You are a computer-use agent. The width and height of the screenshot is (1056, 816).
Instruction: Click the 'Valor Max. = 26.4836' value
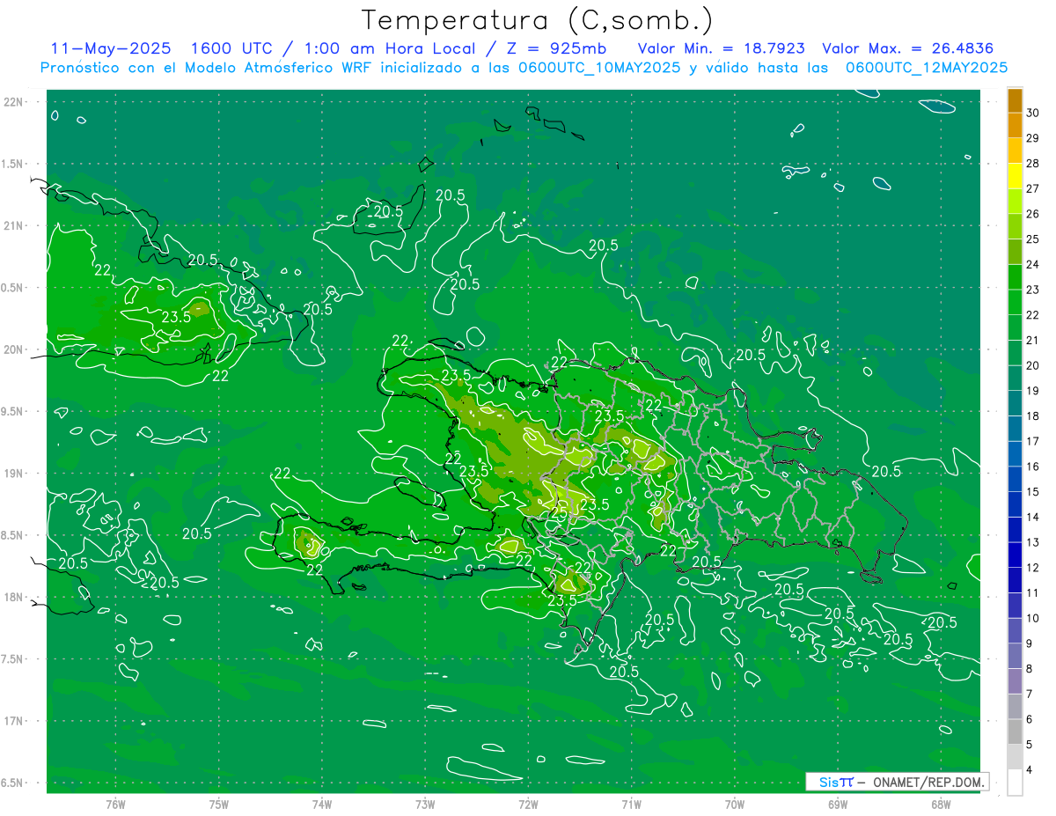907,48
